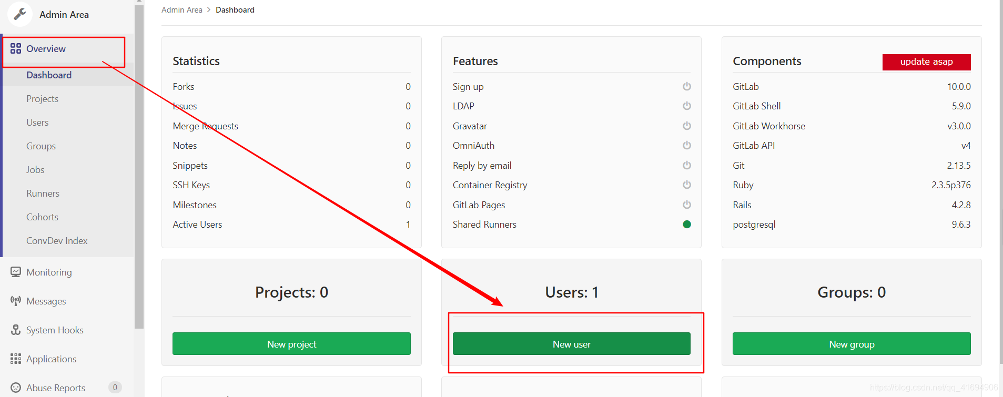Click the Shared Runners green status dot
Image resolution: width=1003 pixels, height=397 pixels.
click(687, 224)
